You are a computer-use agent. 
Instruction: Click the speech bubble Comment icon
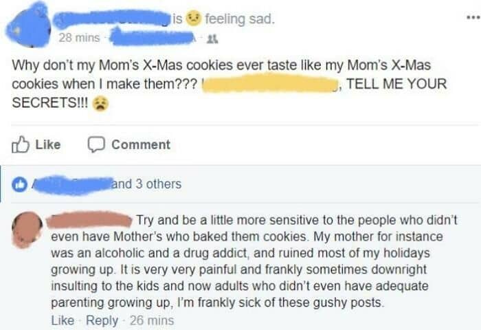[95, 144]
